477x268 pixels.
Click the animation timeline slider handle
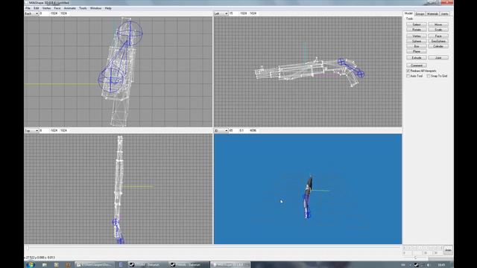(x=27, y=248)
